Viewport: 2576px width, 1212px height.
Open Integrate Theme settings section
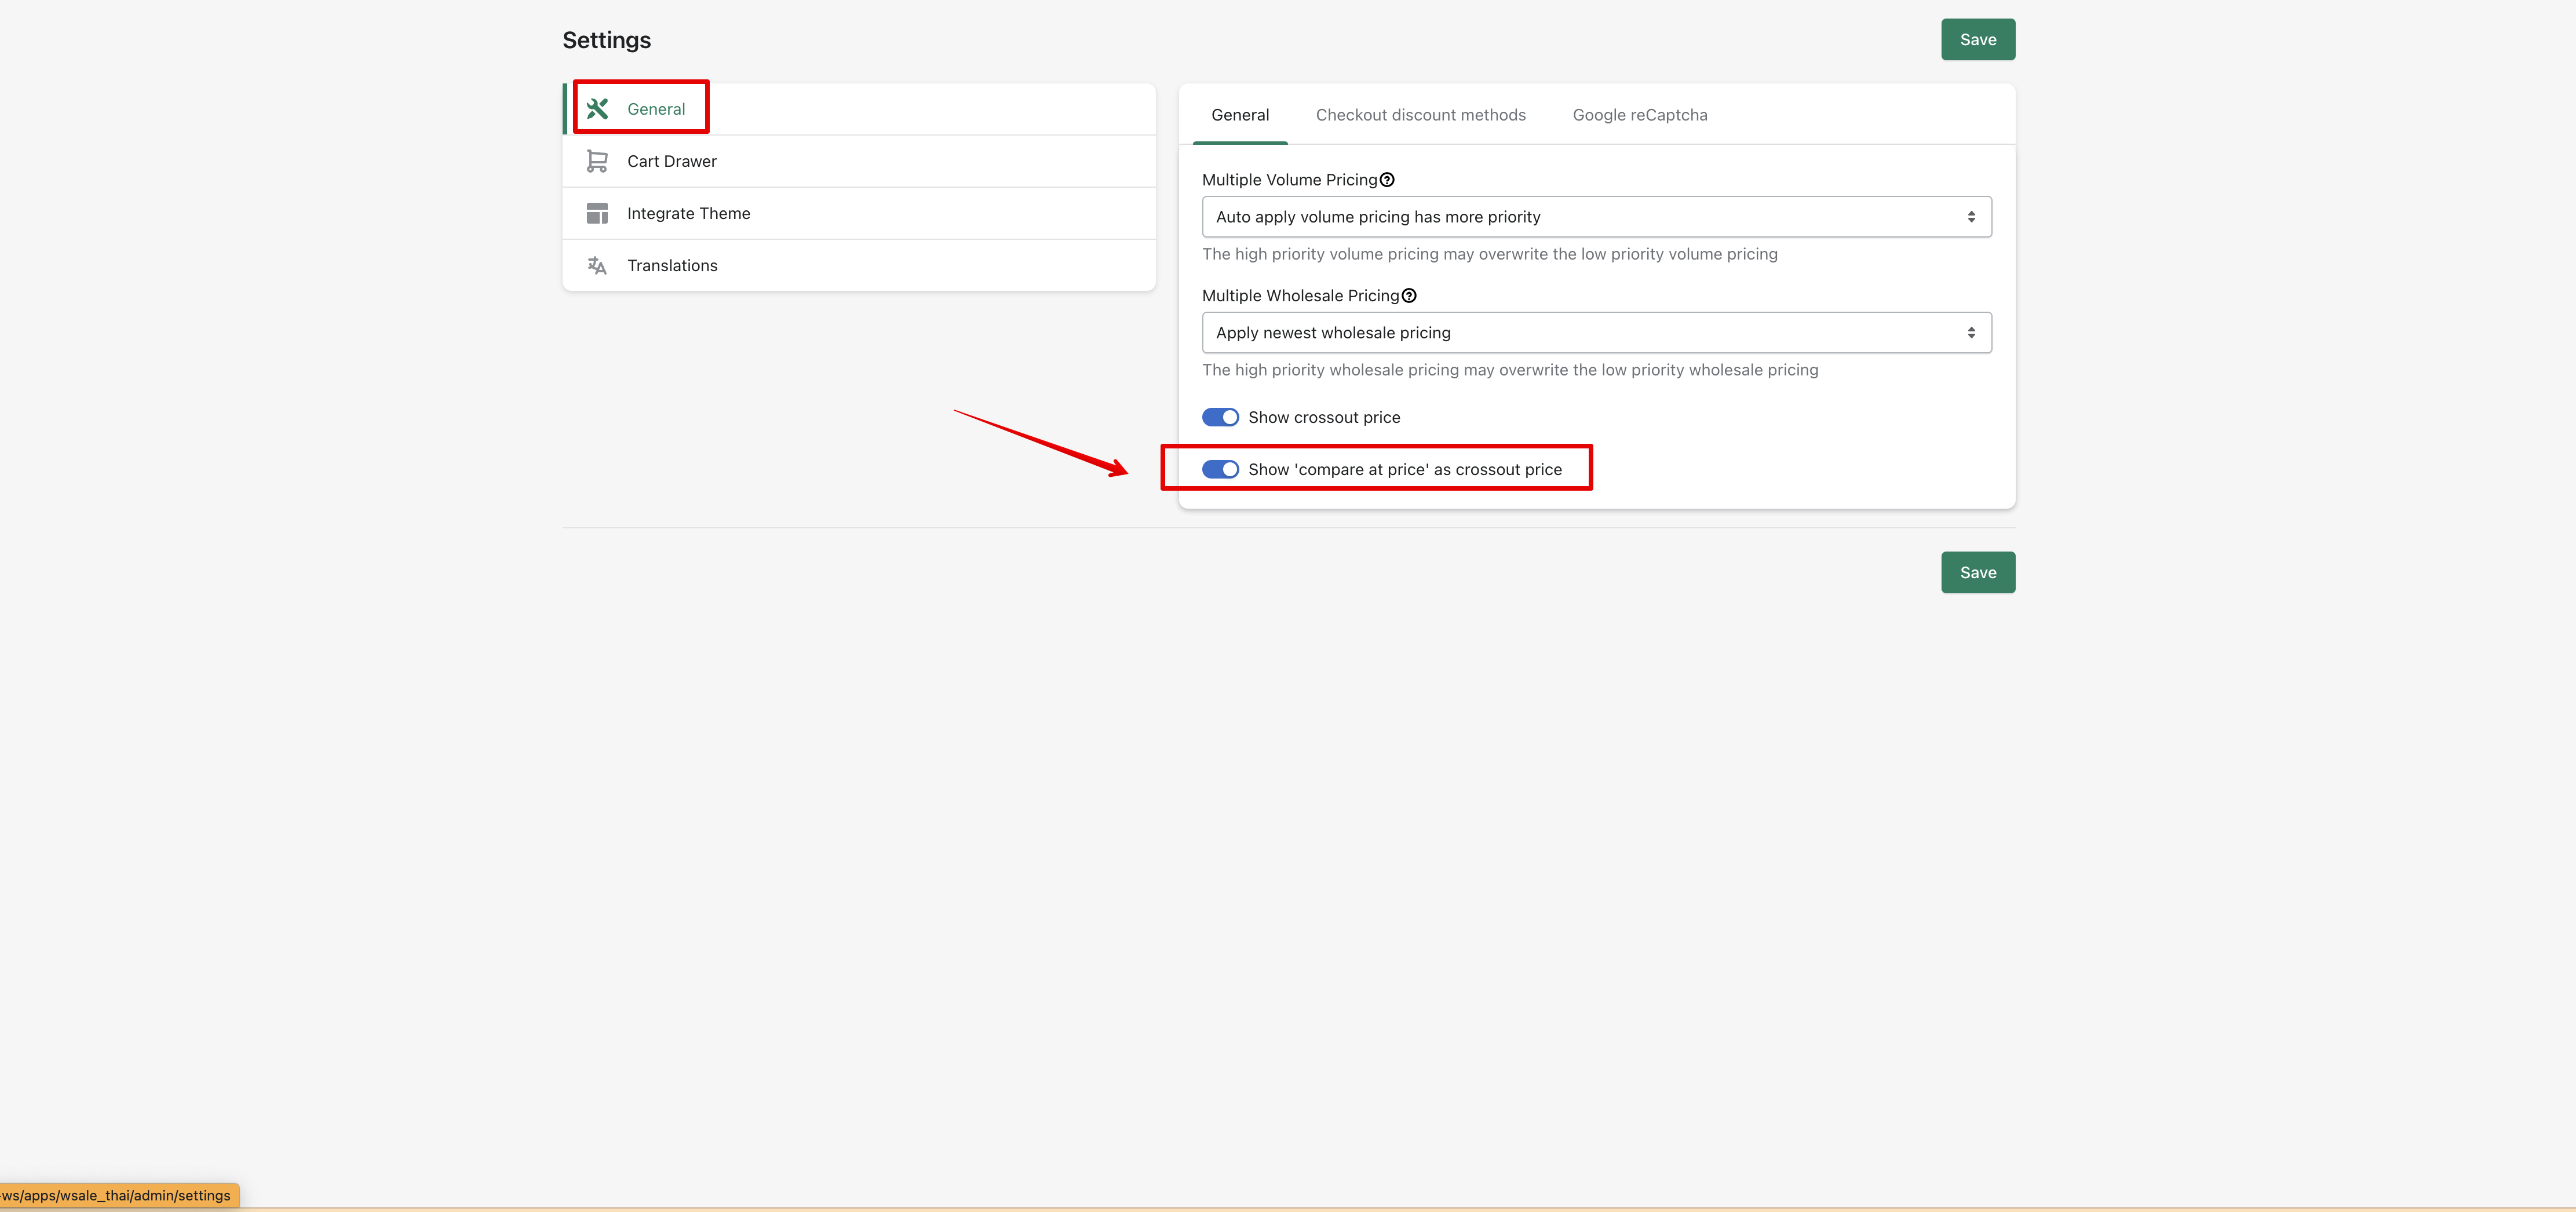(859, 213)
